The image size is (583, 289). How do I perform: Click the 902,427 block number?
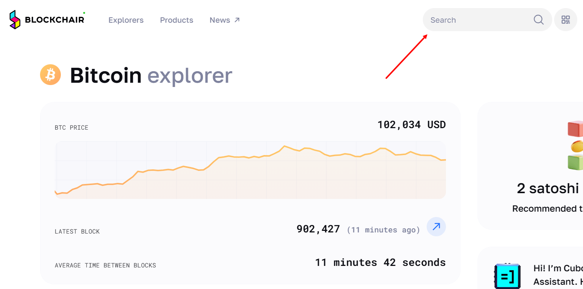point(318,229)
